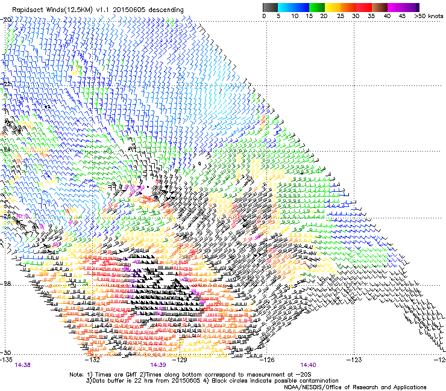Click the 'Times are GMT' note line
446x391 pixels.
(x=190, y=375)
